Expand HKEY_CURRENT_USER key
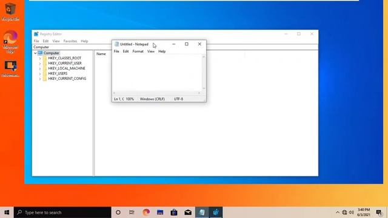This screenshot has width=388, height=218. (x=40, y=64)
